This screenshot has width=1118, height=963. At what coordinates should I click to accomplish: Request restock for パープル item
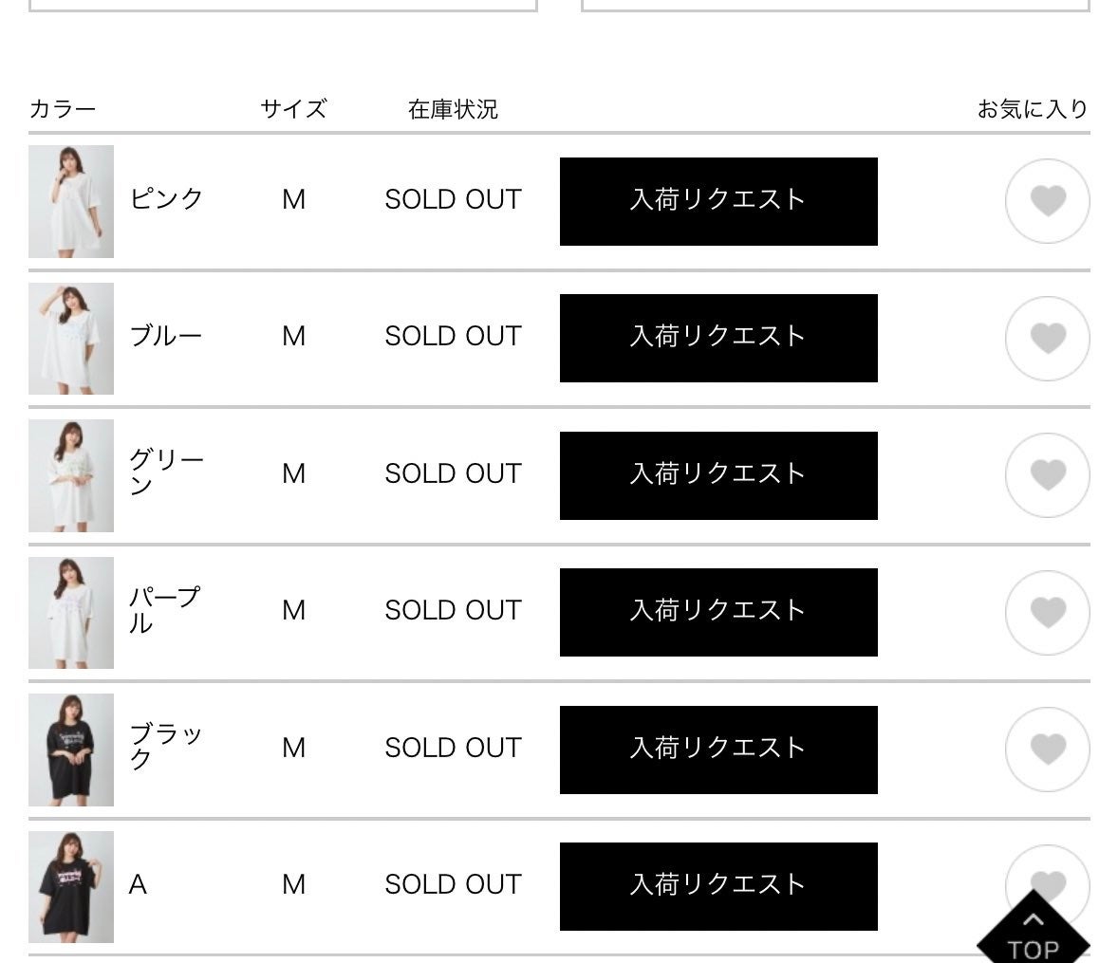click(718, 612)
